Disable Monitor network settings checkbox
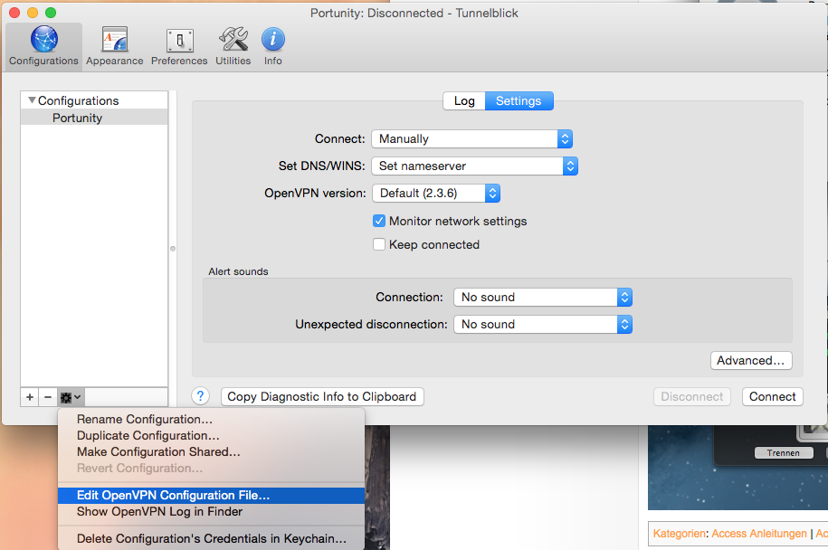 coord(379,221)
